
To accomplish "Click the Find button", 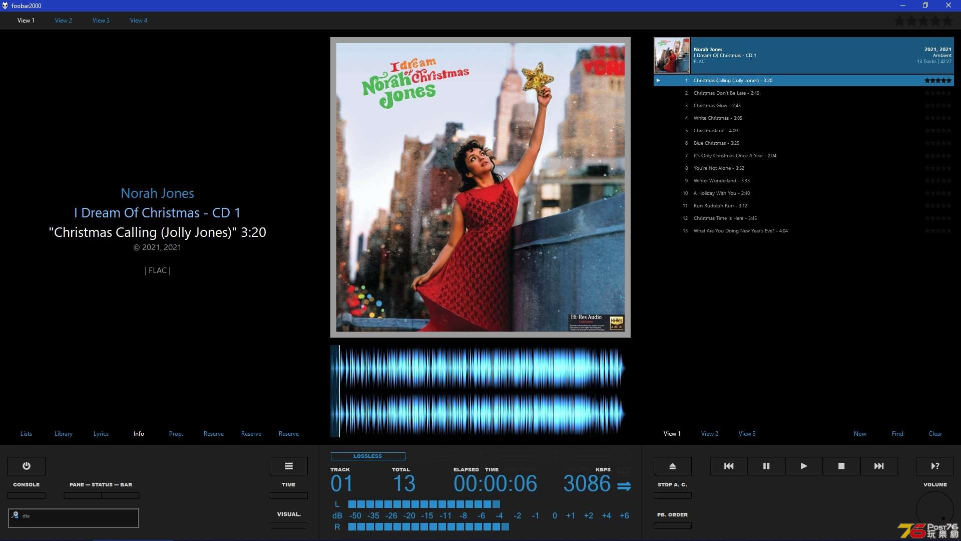I will pyautogui.click(x=897, y=434).
